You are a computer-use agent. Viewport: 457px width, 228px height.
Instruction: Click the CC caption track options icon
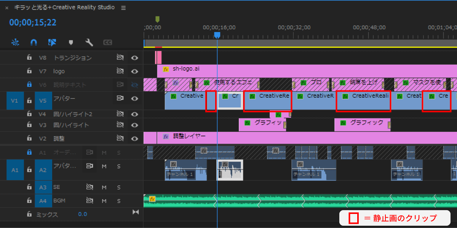pyautogui.click(x=108, y=42)
